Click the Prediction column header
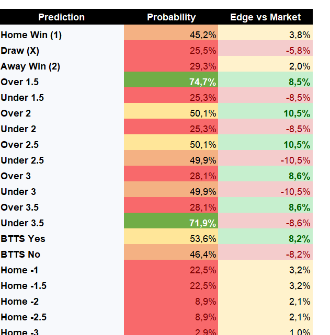The image size is (330, 335). click(62, 17)
